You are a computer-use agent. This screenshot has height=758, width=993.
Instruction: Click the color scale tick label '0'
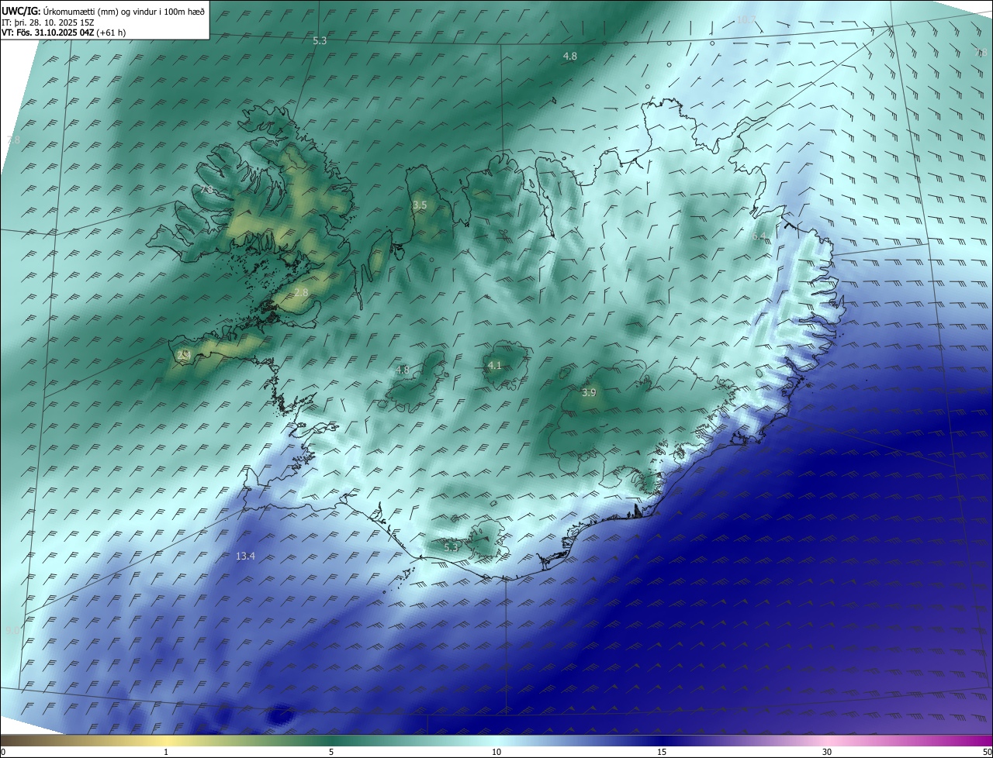coord(3,752)
